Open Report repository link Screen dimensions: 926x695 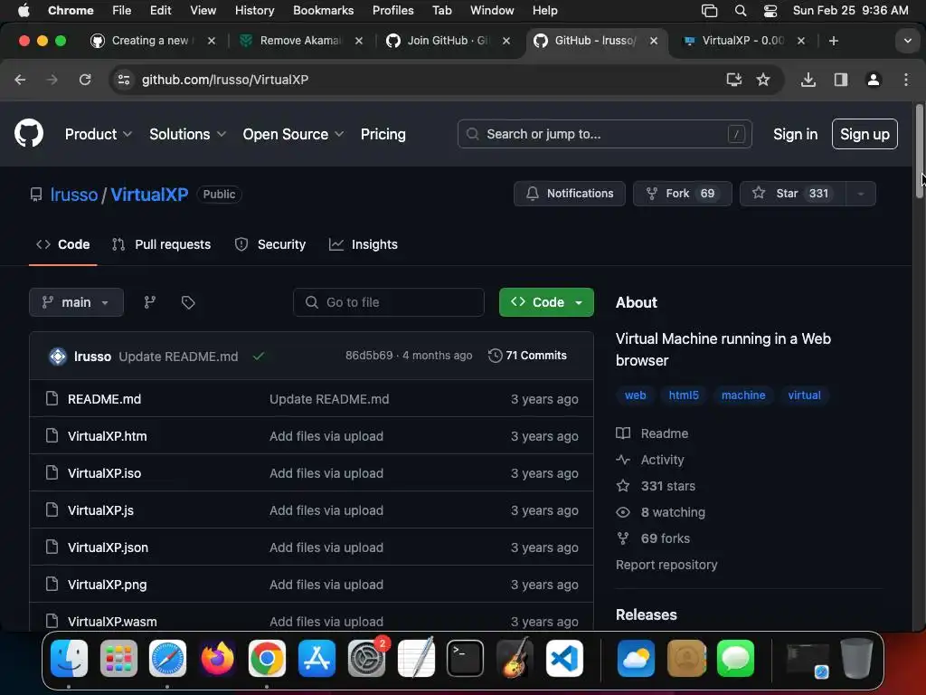[666, 565]
